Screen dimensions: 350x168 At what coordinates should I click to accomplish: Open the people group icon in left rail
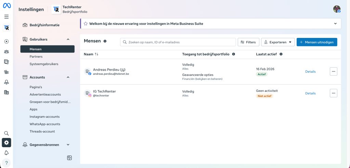(x=7, y=52)
